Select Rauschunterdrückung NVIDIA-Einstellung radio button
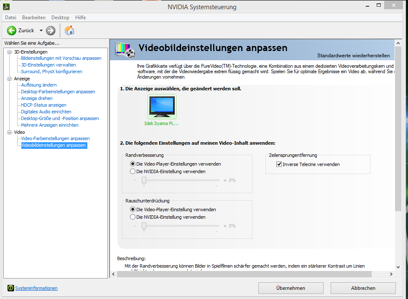 [x=133, y=217]
